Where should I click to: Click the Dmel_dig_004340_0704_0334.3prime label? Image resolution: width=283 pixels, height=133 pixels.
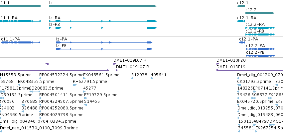(x=38, y=121)
